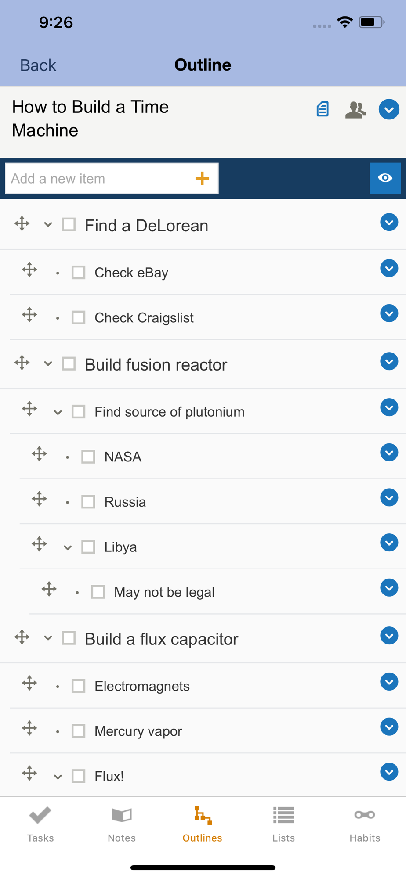Open the sharing people icon
This screenshot has width=406, height=878.
[355, 110]
